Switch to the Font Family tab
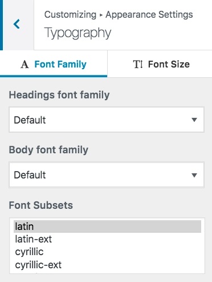Viewport: 212px width, 282px height. point(54,64)
